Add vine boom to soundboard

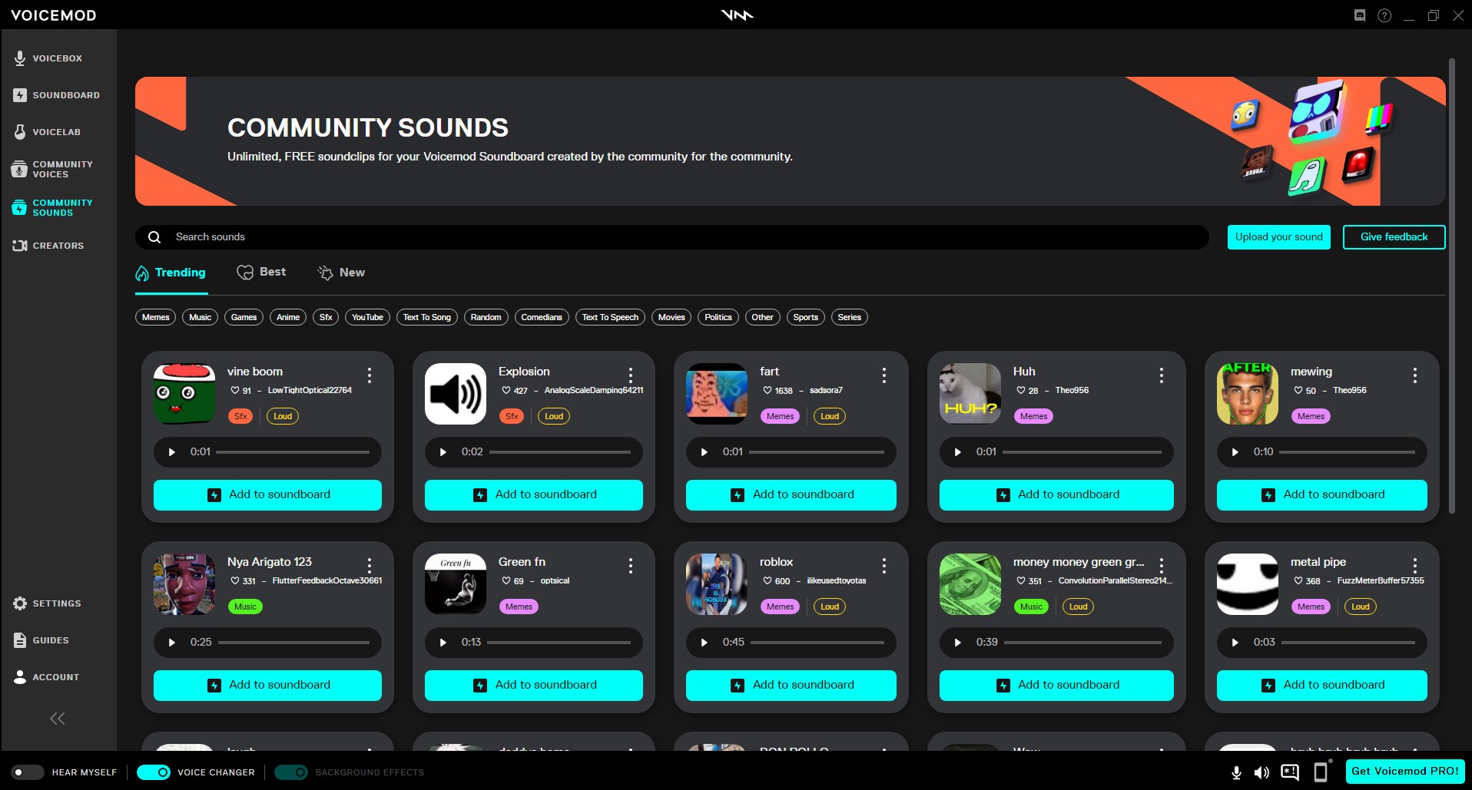(x=267, y=495)
